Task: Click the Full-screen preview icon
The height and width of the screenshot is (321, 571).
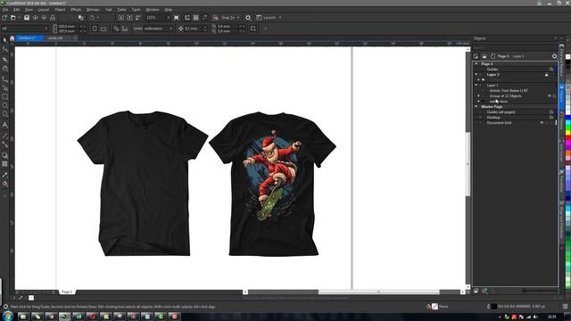Action: coord(177,18)
